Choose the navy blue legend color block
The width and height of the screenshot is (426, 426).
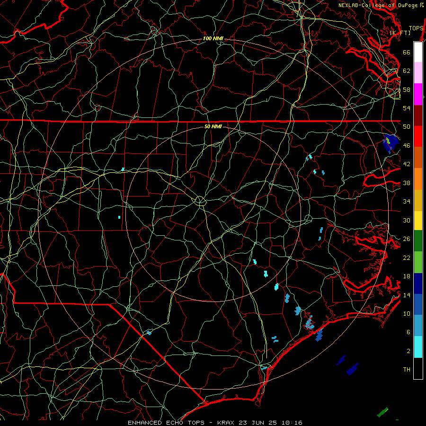point(418,284)
